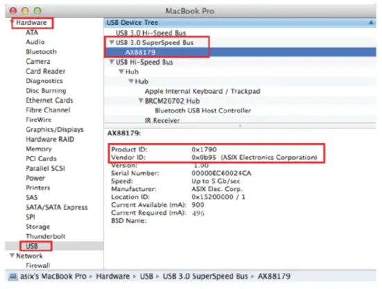The height and width of the screenshot is (289, 382).
Task: Click the pane splitter handle dot
Action: 240,126
